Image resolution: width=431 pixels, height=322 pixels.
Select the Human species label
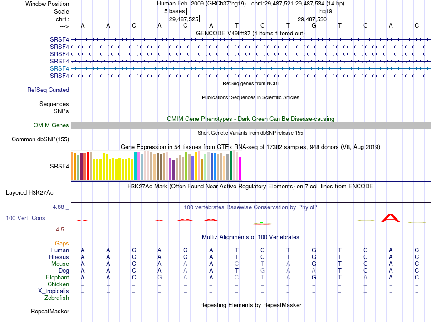click(59, 250)
